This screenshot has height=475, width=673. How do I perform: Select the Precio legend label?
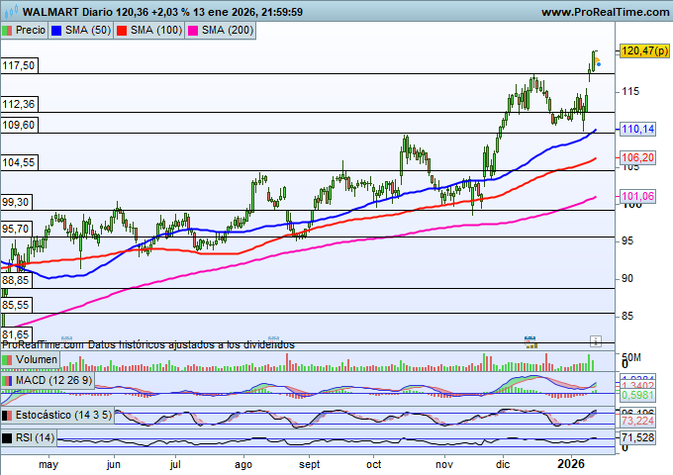point(31,31)
